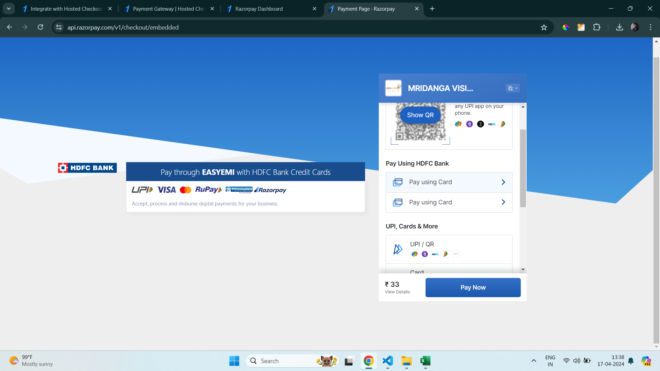This screenshot has width=660, height=371.
Task: Switch to the Razorpay Dashboard tab
Action: coord(259,9)
